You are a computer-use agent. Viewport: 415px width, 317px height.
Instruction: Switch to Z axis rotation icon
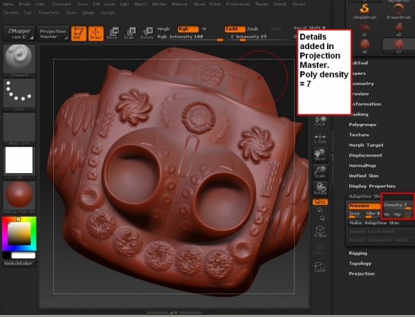click(322, 219)
